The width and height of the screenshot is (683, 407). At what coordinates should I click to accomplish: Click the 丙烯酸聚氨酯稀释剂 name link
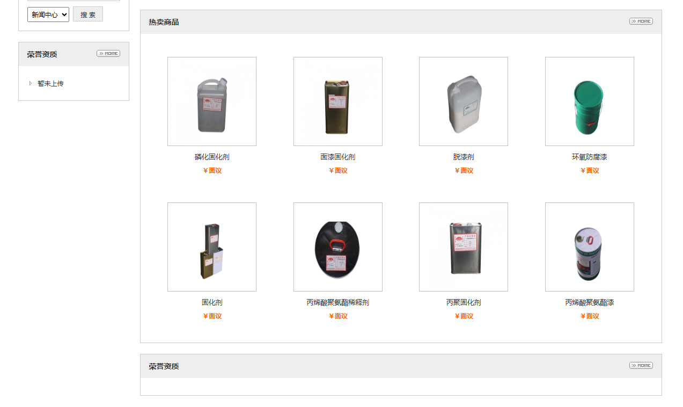tap(338, 303)
